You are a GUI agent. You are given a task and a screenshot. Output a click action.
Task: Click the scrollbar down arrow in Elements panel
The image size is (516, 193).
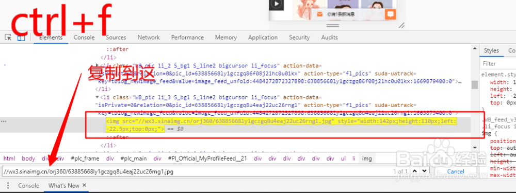(475, 148)
